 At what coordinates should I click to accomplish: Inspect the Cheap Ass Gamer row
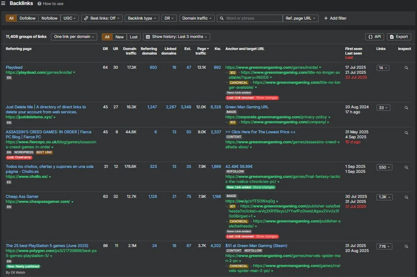click(x=406, y=197)
